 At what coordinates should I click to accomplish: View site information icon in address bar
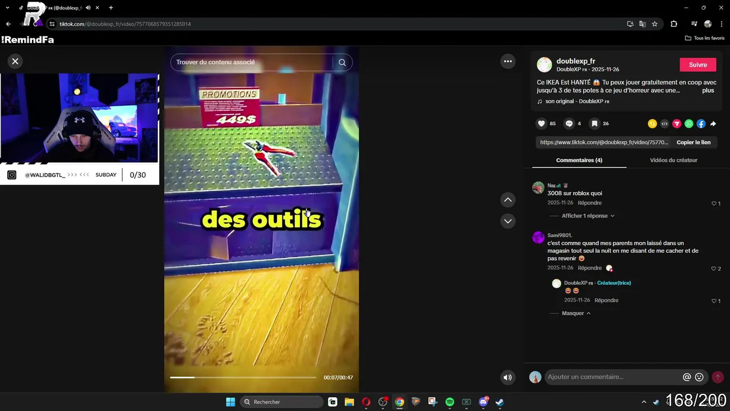click(52, 24)
